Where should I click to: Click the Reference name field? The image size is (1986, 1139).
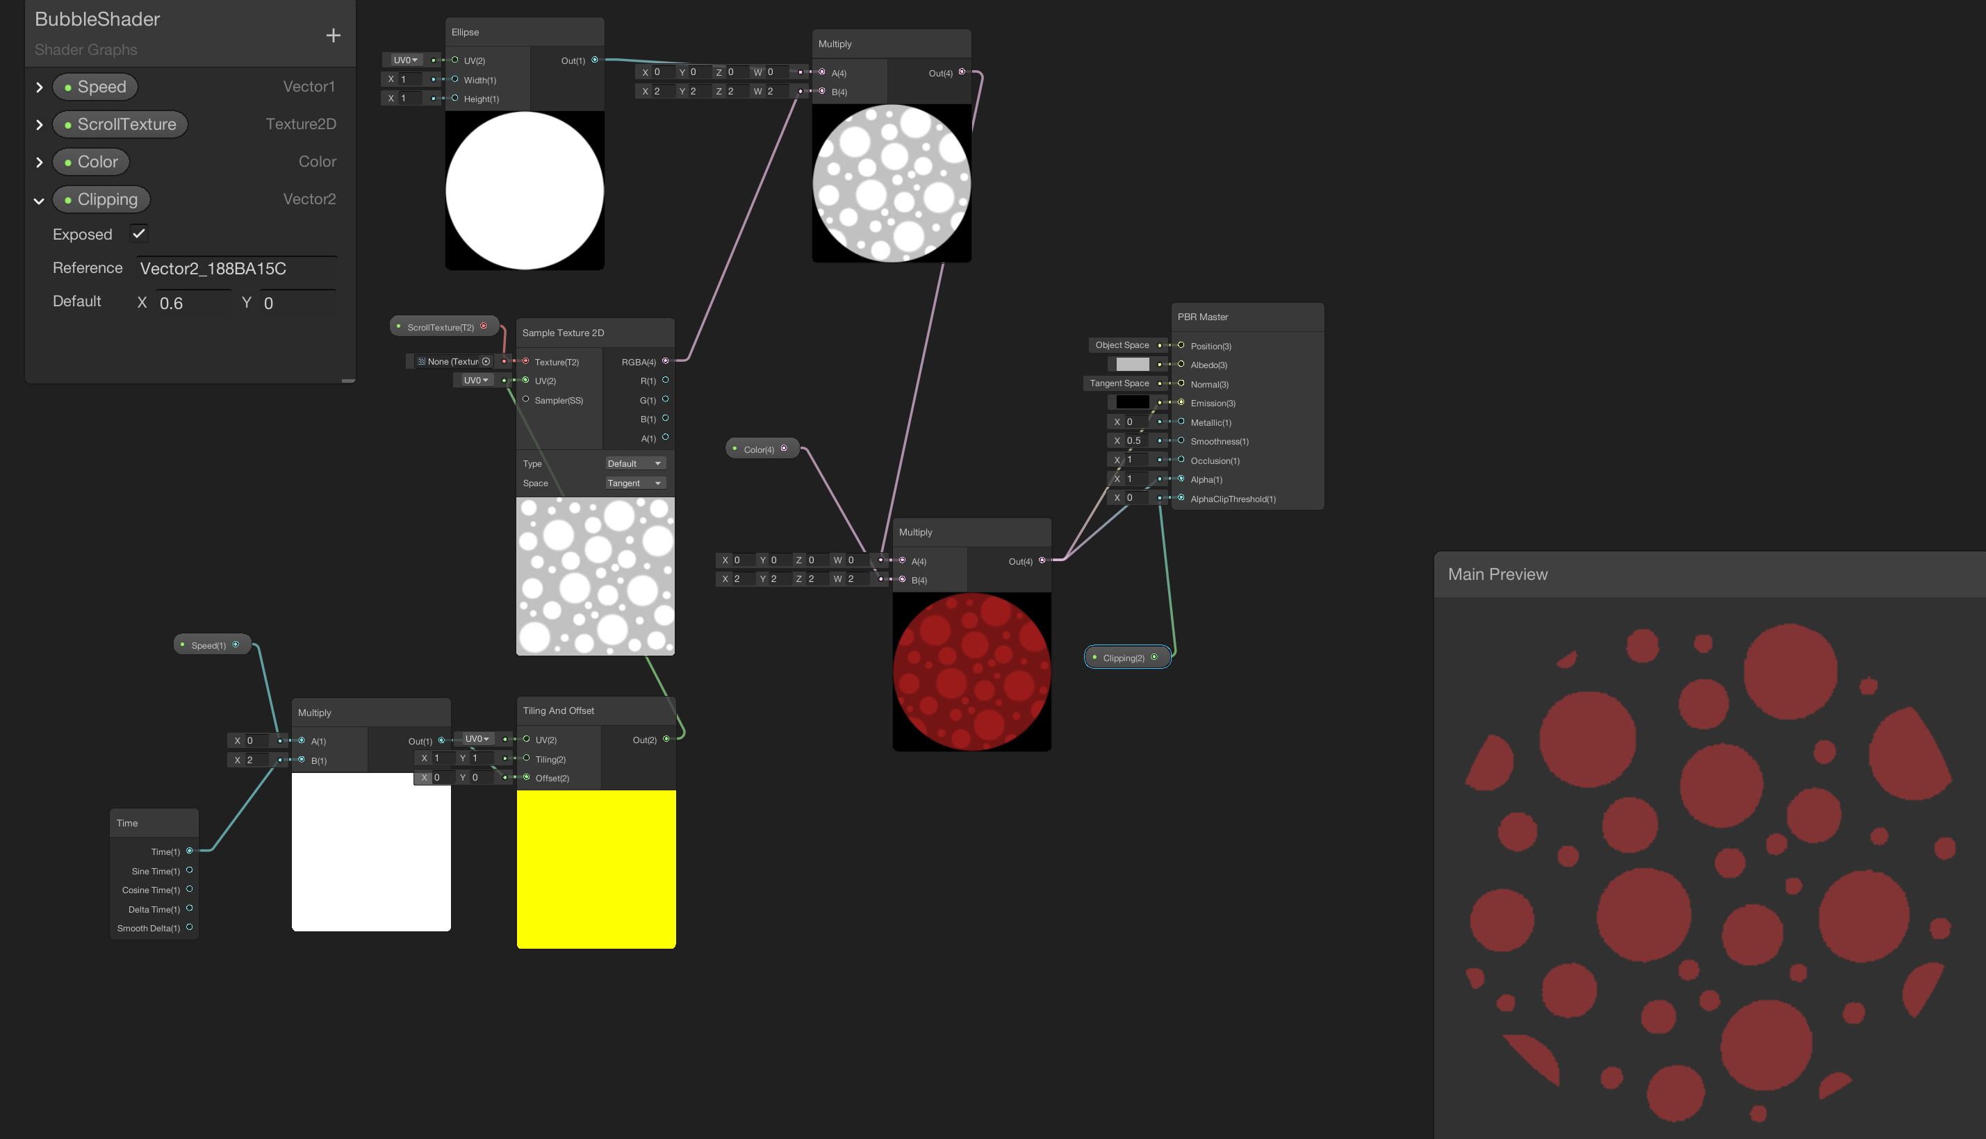click(x=237, y=268)
